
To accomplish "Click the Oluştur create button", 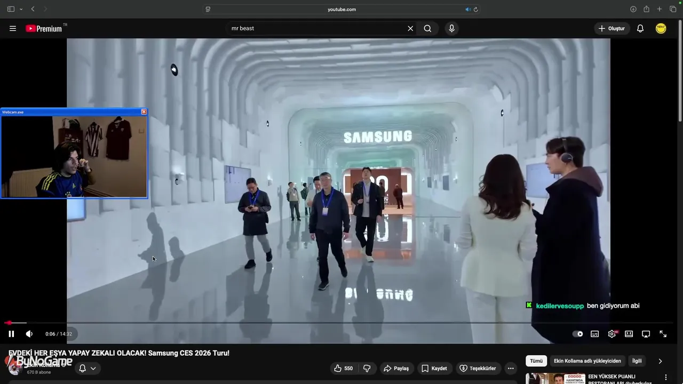I will tap(612, 28).
